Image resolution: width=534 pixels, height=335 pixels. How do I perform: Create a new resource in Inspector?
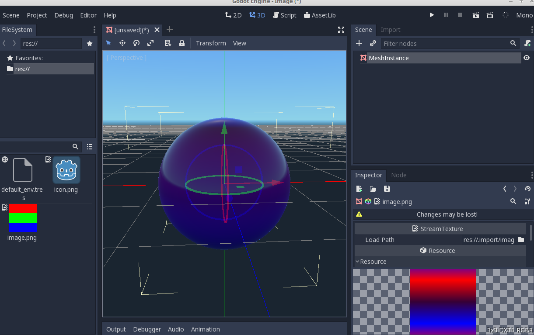point(359,189)
